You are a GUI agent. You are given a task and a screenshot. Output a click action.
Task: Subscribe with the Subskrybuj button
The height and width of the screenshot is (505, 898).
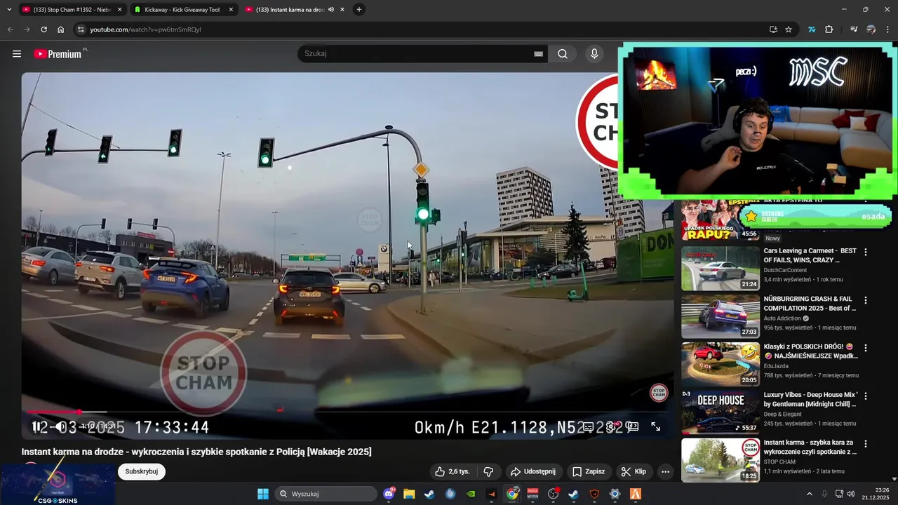pos(142,472)
